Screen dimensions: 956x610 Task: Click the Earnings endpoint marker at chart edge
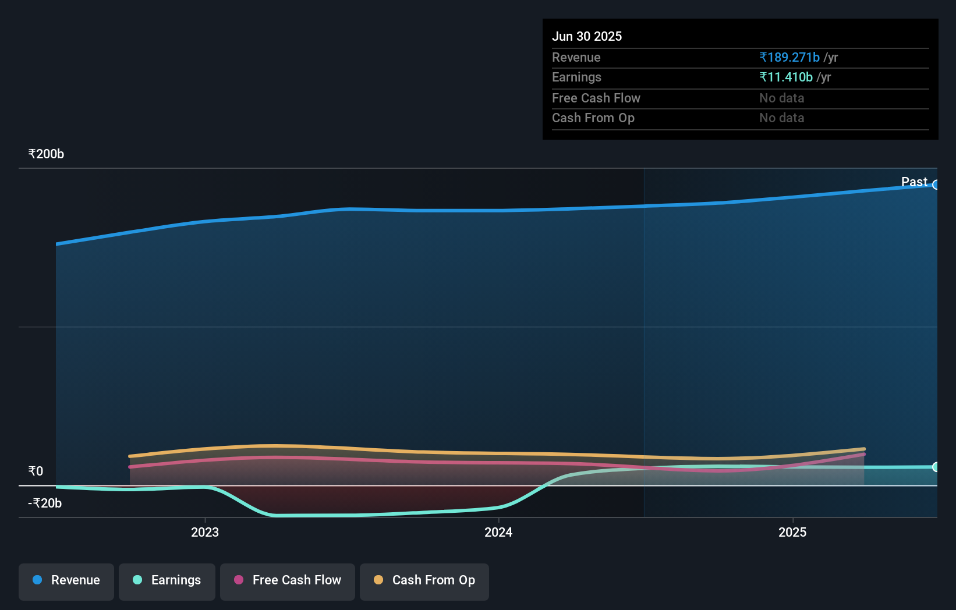[936, 467]
